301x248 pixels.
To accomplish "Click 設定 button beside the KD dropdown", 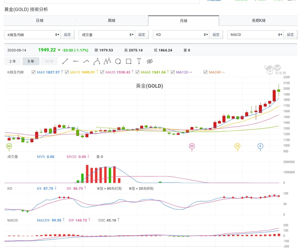I will 216,35.
